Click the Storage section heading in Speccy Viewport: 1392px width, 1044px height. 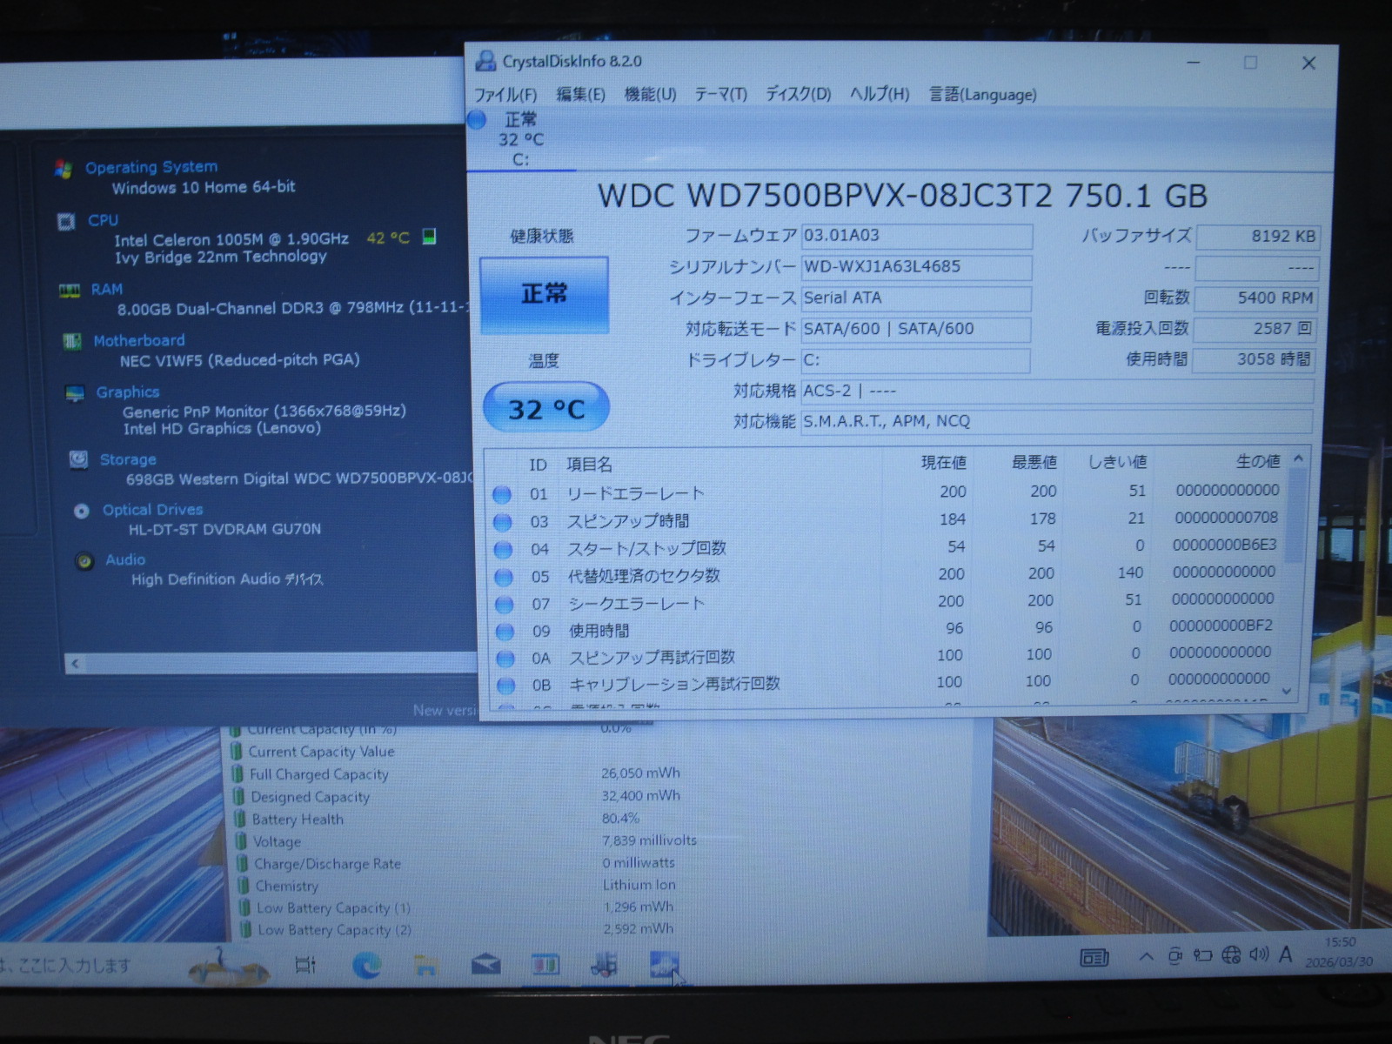pos(128,459)
